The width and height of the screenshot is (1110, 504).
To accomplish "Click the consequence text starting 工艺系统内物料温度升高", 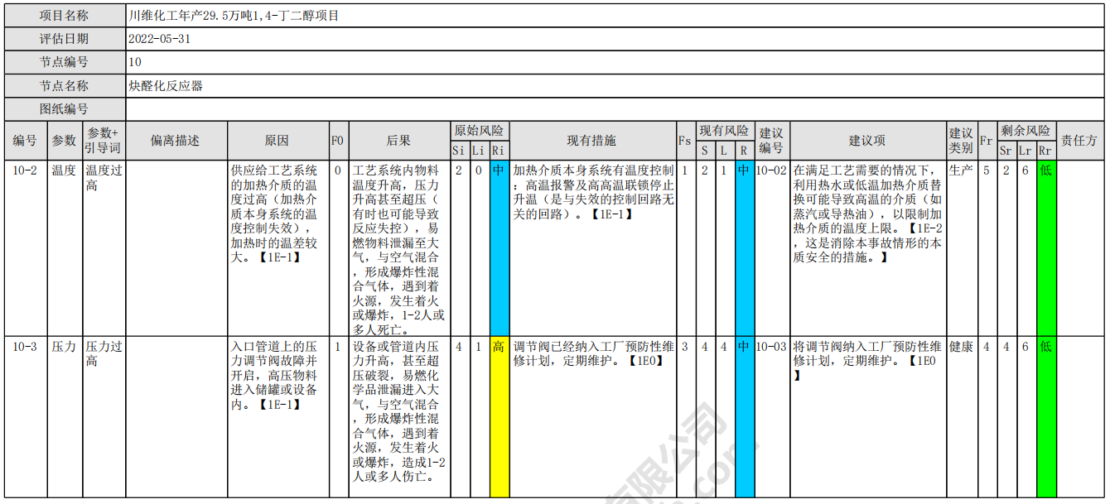I will (x=398, y=249).
